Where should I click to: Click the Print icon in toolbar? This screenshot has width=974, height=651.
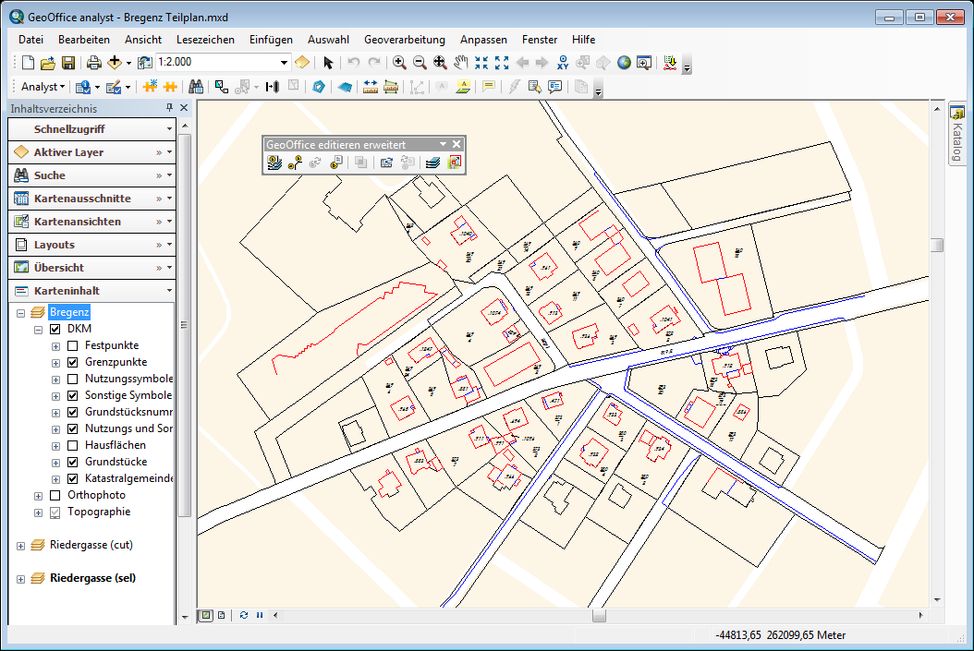point(93,63)
